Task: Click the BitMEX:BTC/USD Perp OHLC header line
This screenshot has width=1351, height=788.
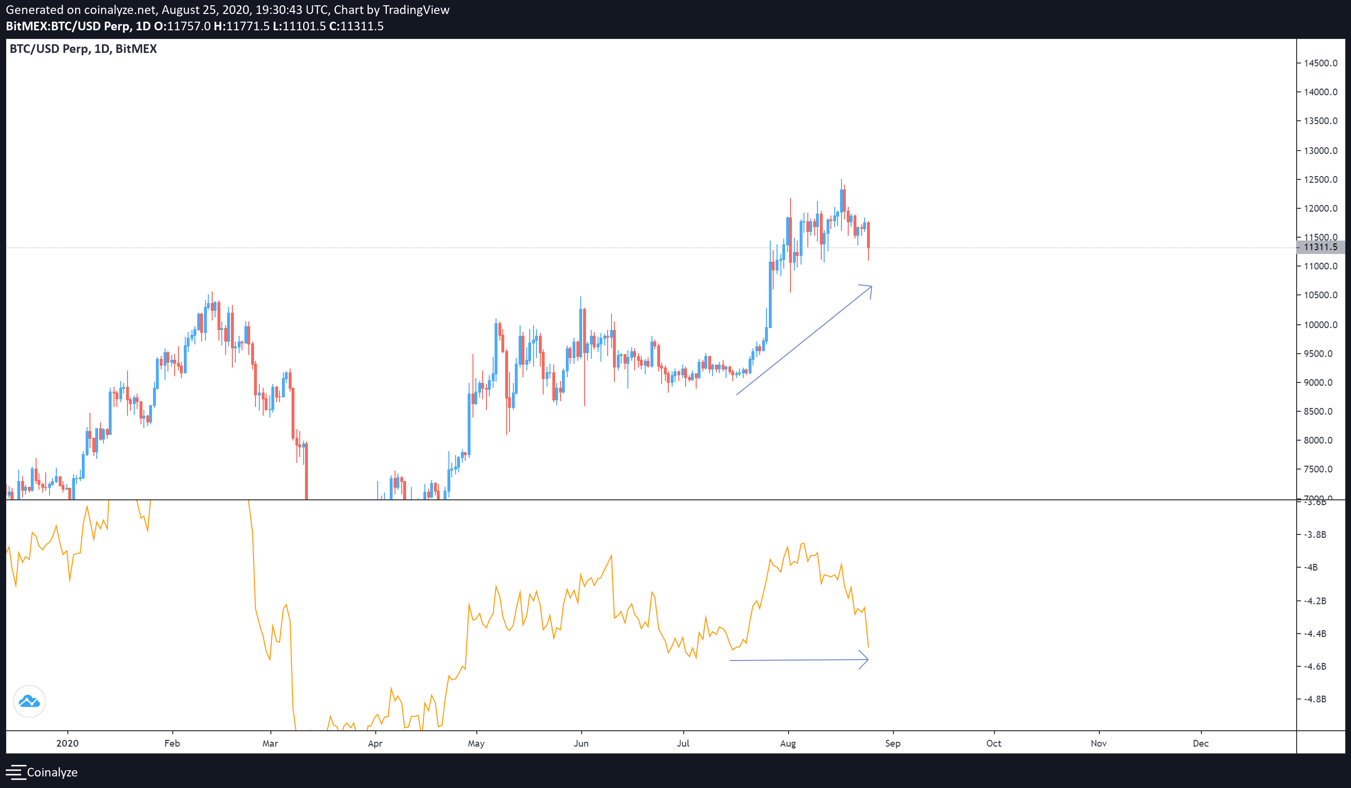Action: [194, 26]
